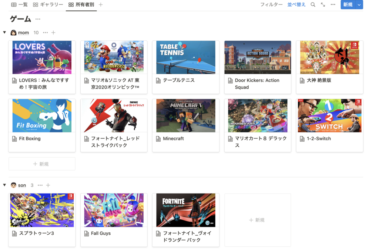
Task: Click the + 新規 placeholder card in son group
Action: pos(258,220)
